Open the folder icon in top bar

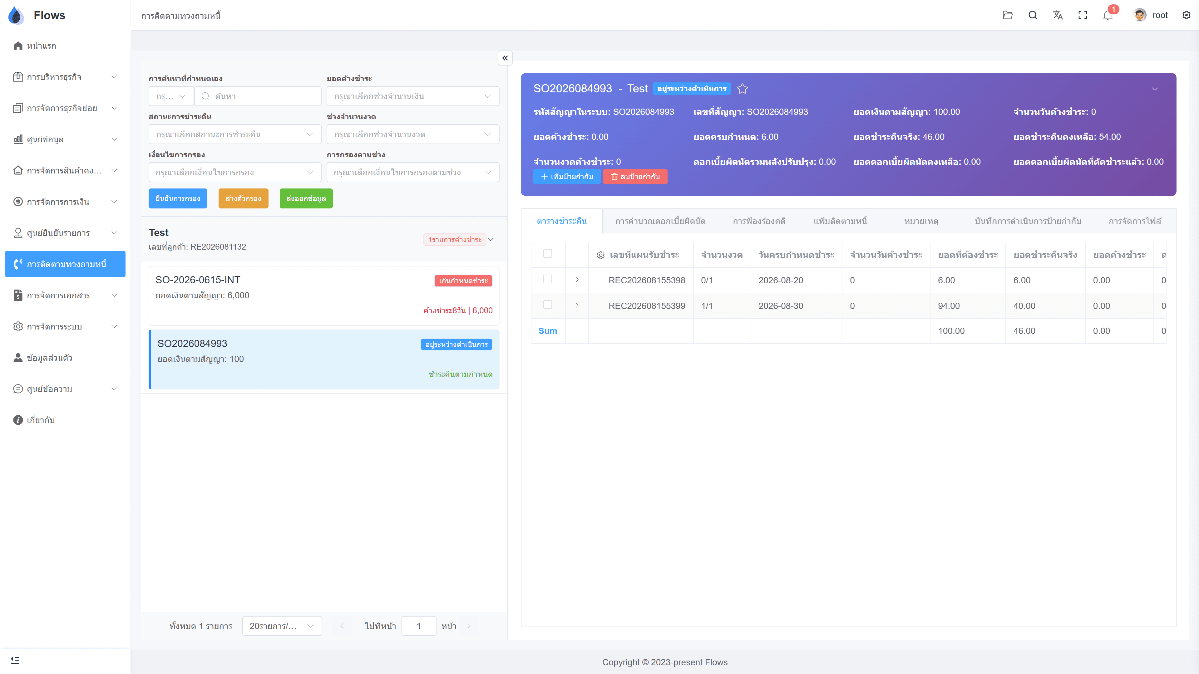[x=1007, y=15]
